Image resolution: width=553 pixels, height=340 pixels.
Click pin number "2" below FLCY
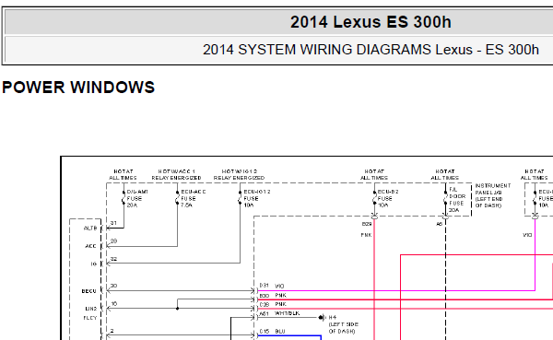pyautogui.click(x=112, y=331)
